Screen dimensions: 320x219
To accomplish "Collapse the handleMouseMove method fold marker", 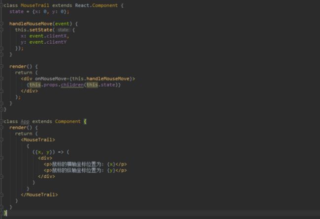I will 1,24.
